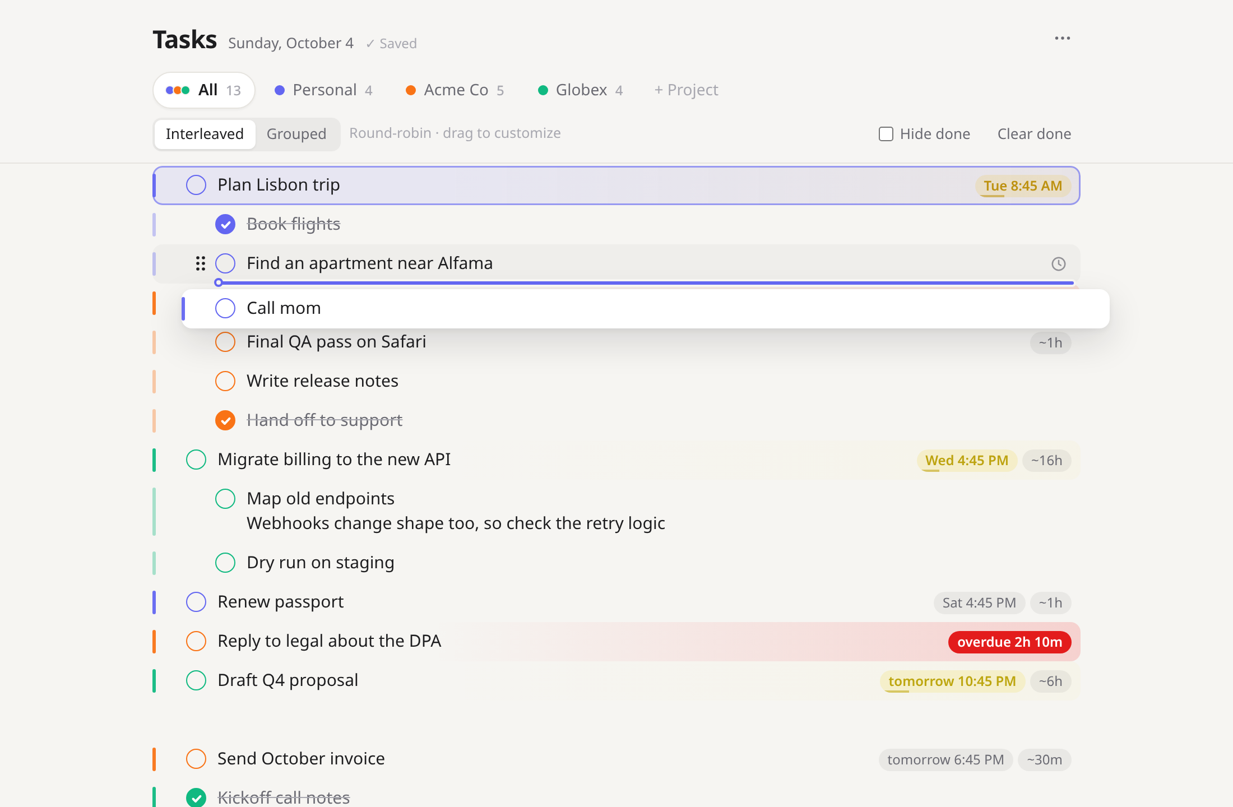This screenshot has width=1233, height=807.
Task: Complete the Call mom task
Action: tap(225, 308)
